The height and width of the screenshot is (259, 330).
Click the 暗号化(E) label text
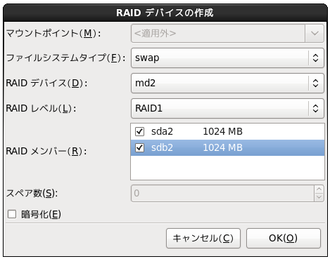tap(41, 214)
